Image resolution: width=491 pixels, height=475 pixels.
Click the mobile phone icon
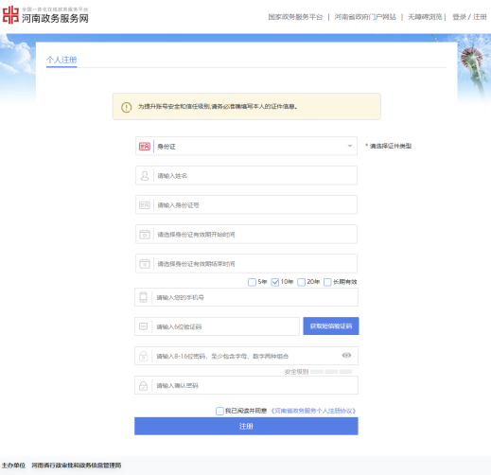(143, 297)
